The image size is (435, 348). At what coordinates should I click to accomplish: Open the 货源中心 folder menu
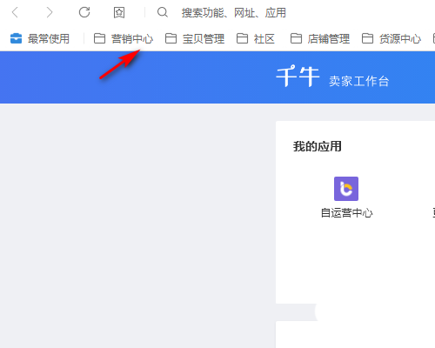coord(391,38)
